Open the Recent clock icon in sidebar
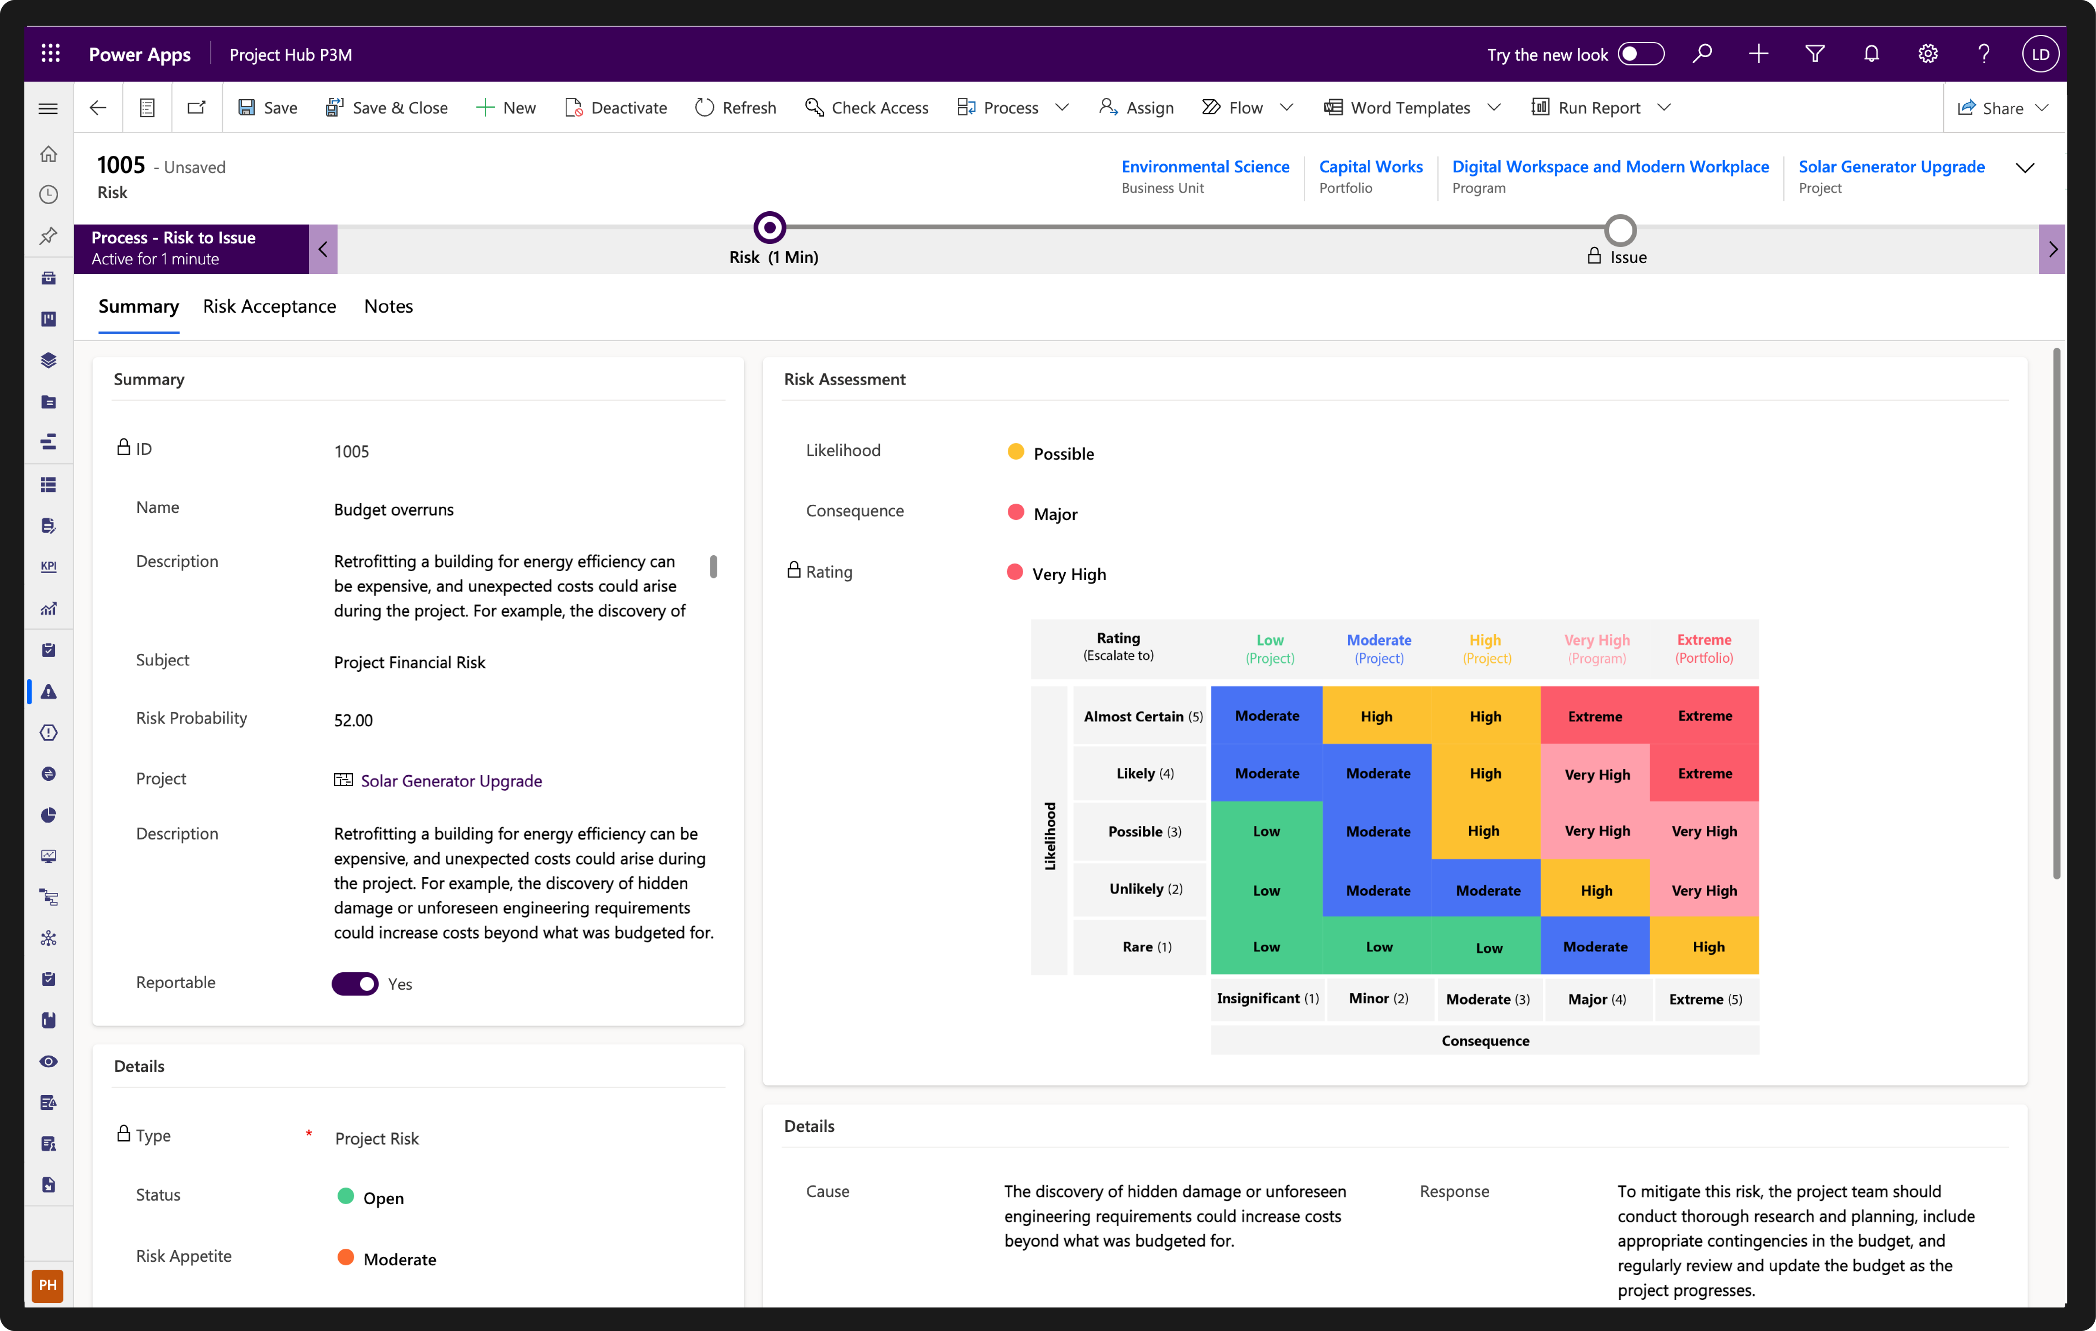The height and width of the screenshot is (1331, 2096). (49, 195)
